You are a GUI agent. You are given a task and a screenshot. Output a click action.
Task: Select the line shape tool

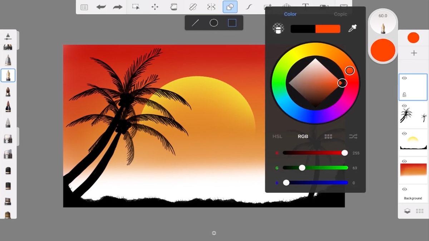click(195, 23)
